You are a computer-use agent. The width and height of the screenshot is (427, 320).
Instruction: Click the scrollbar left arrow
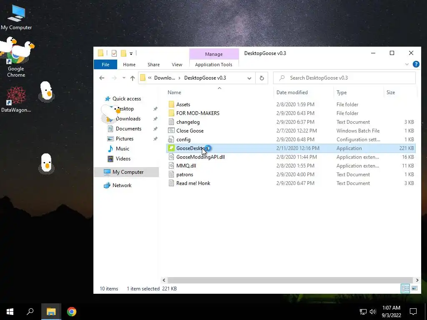click(x=164, y=280)
